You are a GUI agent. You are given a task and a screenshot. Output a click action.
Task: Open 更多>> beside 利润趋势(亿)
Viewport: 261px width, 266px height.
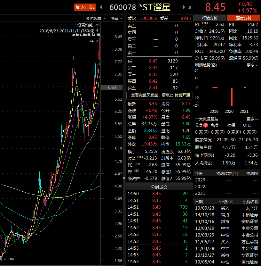coord(253,65)
